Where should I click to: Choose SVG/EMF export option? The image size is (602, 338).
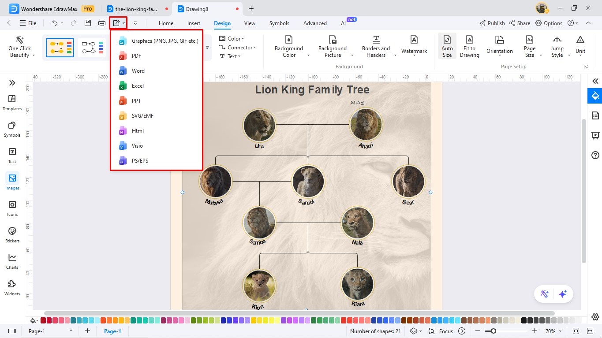157,116
